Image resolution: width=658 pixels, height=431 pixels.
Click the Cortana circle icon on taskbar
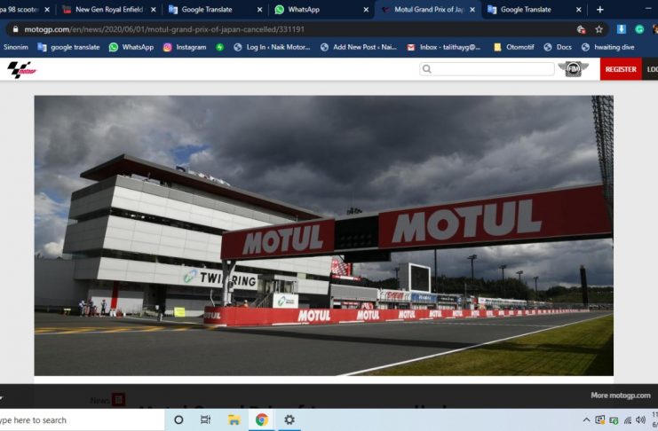[178, 419]
